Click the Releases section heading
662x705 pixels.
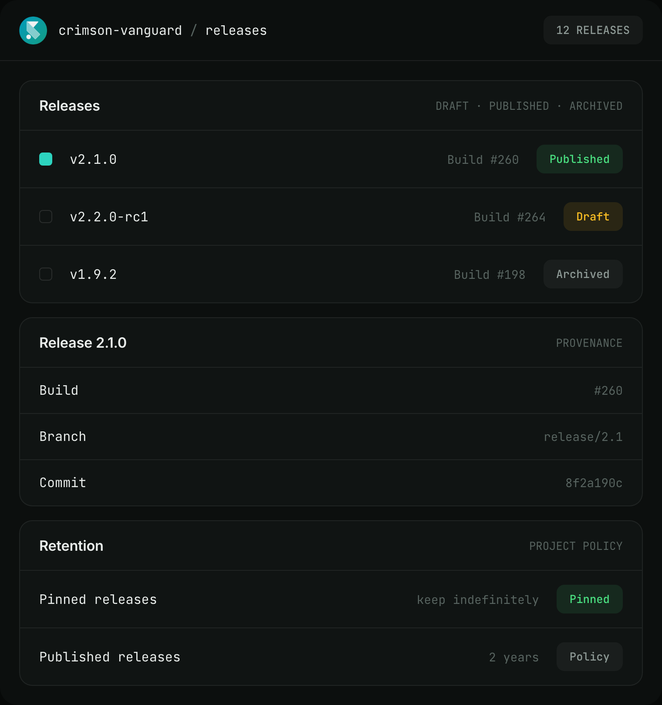70,106
